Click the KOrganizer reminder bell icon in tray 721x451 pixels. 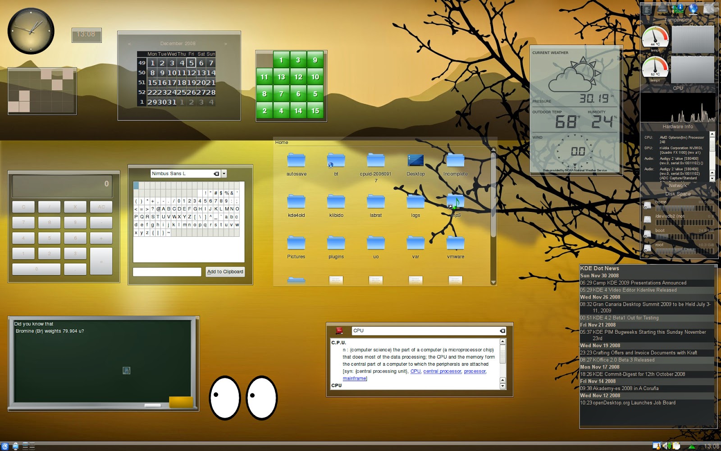657,446
